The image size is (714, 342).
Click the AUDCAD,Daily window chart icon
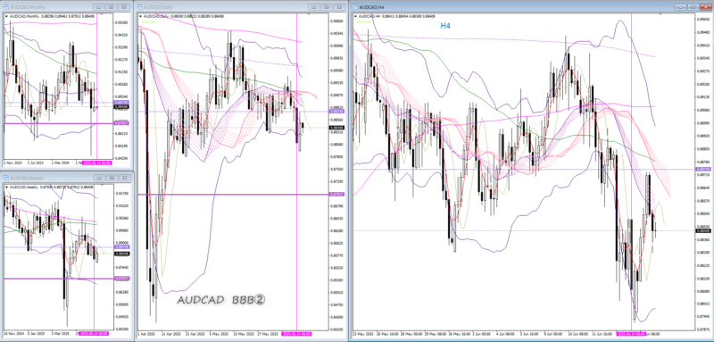point(140,7)
